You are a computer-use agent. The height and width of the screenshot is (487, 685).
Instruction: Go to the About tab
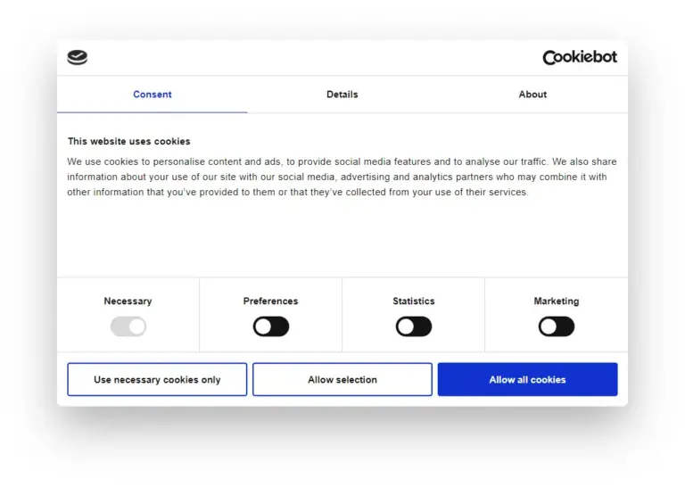tap(532, 95)
